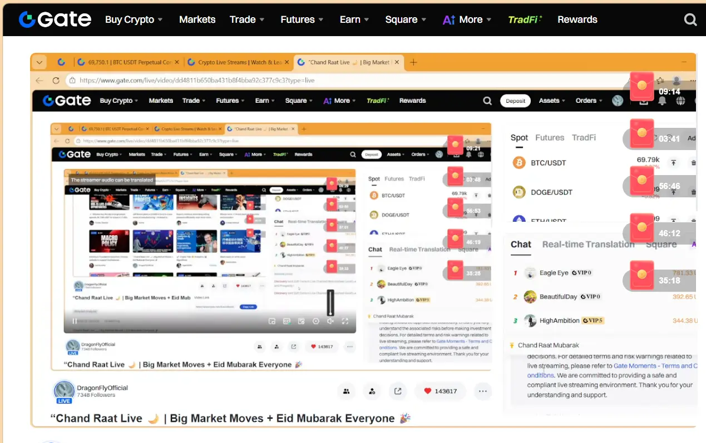Image resolution: width=706 pixels, height=443 pixels.
Task: Expand Buy Crypto dropdown in top page navigation
Action: (x=134, y=19)
